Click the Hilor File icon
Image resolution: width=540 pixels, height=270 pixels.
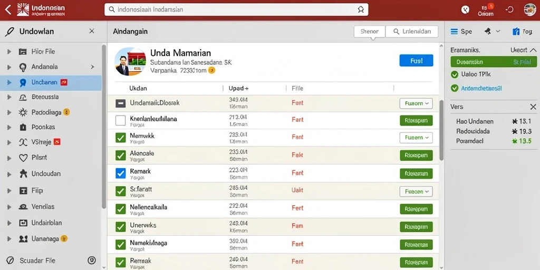[23, 52]
